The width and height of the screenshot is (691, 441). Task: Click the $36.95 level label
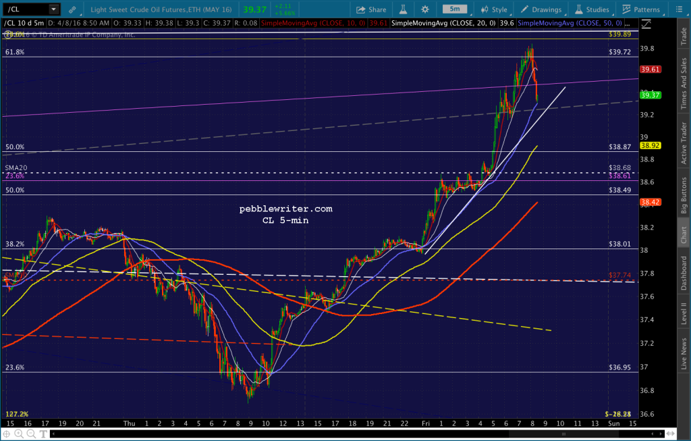[619, 367]
